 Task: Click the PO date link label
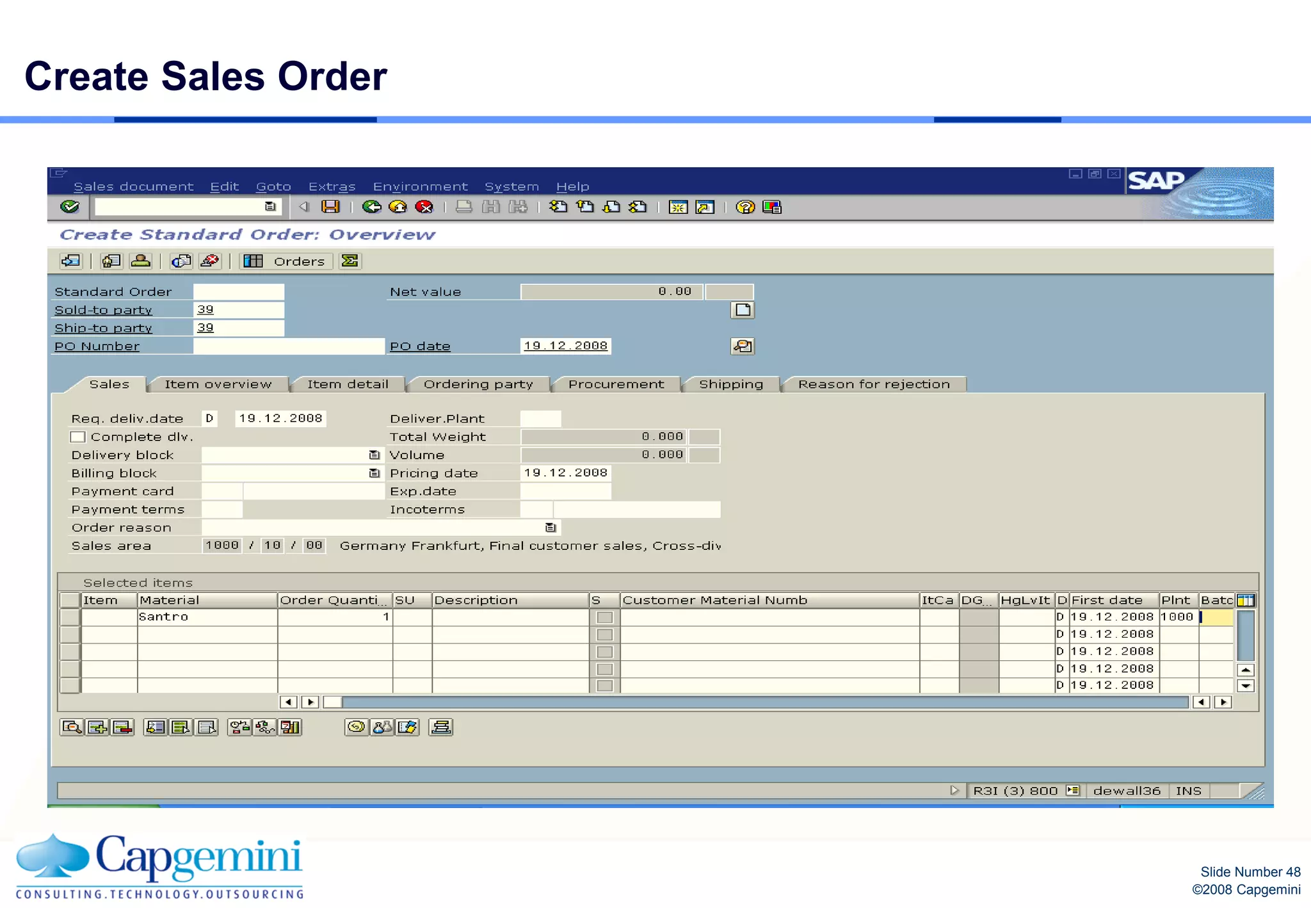click(420, 346)
